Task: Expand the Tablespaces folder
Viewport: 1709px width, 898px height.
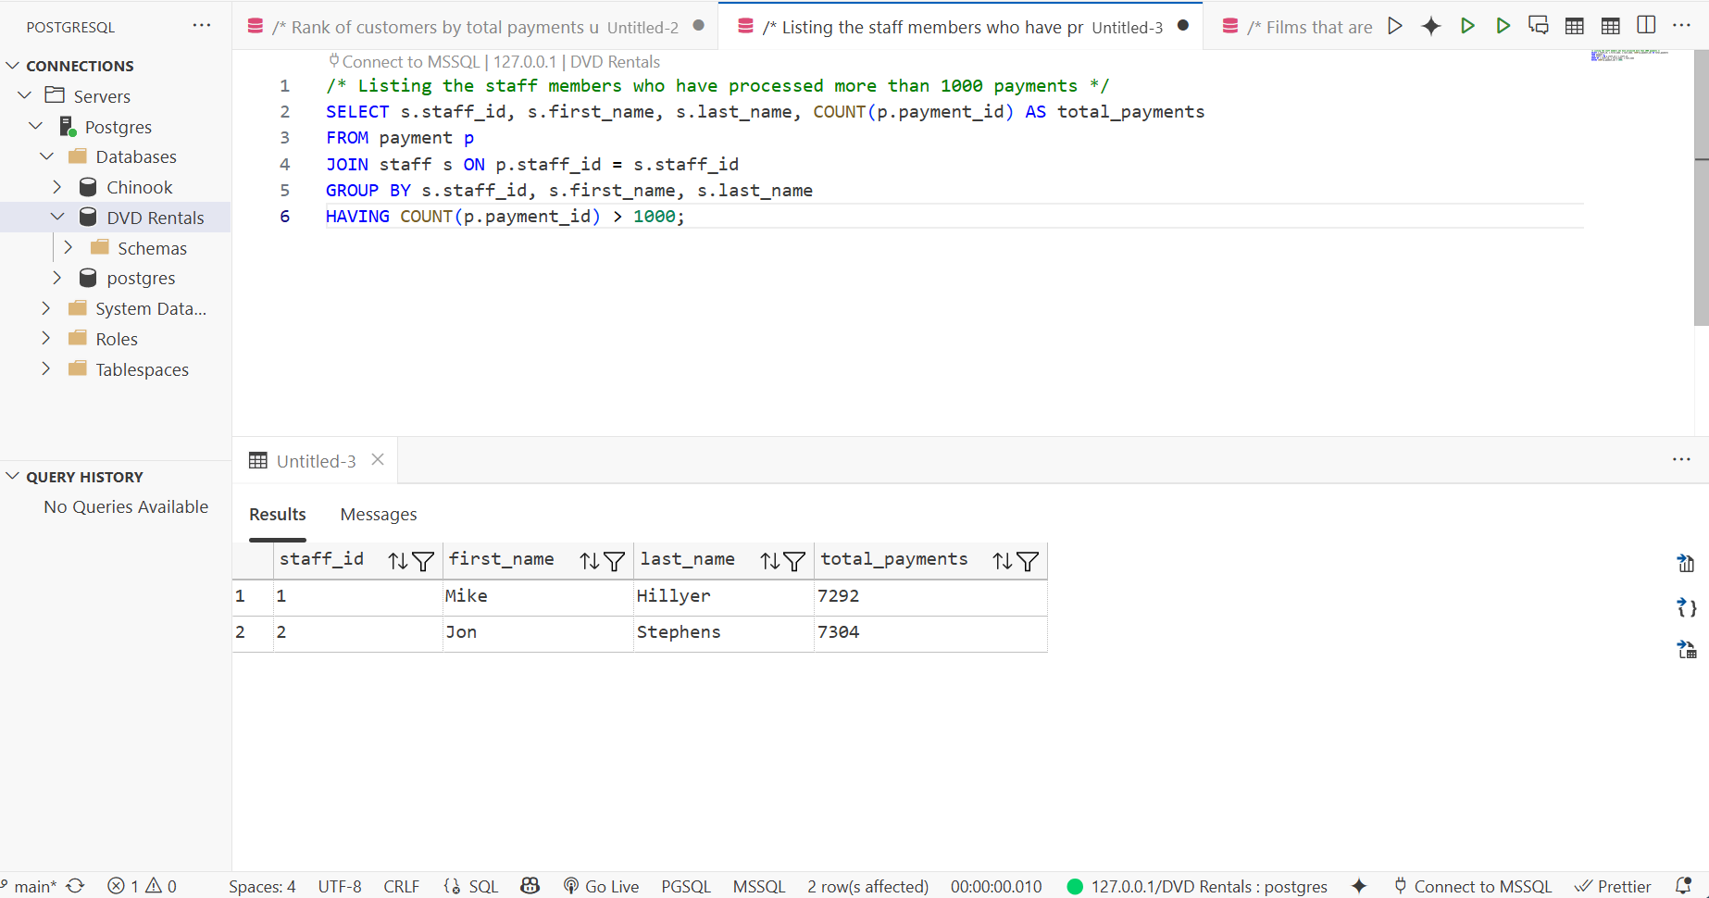Action: pyautogui.click(x=46, y=368)
